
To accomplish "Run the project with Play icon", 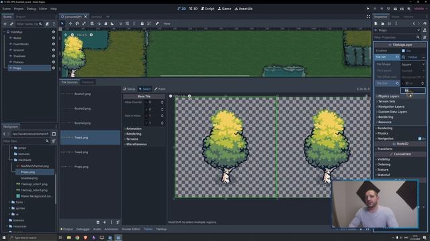I will (368, 9).
